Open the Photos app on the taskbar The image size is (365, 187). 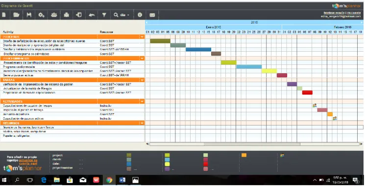click(135, 180)
